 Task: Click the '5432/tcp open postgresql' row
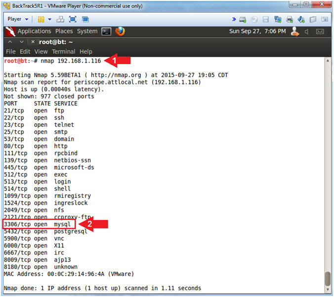(45, 232)
